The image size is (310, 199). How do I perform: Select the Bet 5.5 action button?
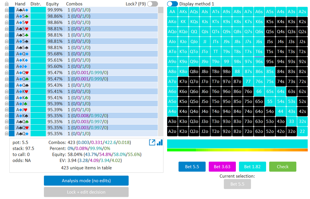tap(192, 167)
